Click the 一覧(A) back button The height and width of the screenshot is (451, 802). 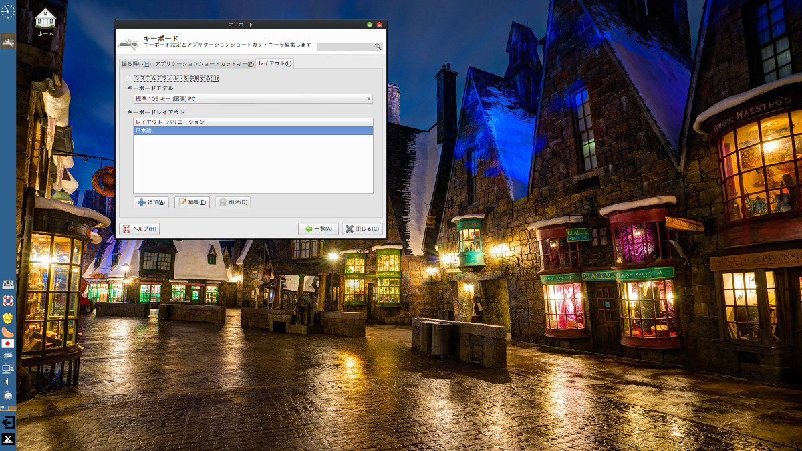coord(318,229)
